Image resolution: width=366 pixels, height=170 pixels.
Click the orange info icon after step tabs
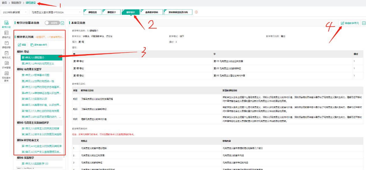coord(196,12)
